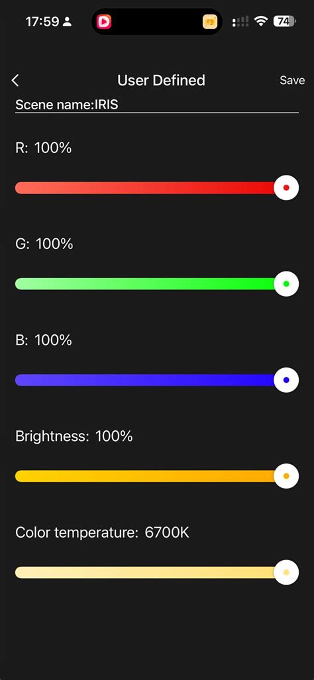
Task: Lower brightness on orange track middle
Action: (145, 476)
